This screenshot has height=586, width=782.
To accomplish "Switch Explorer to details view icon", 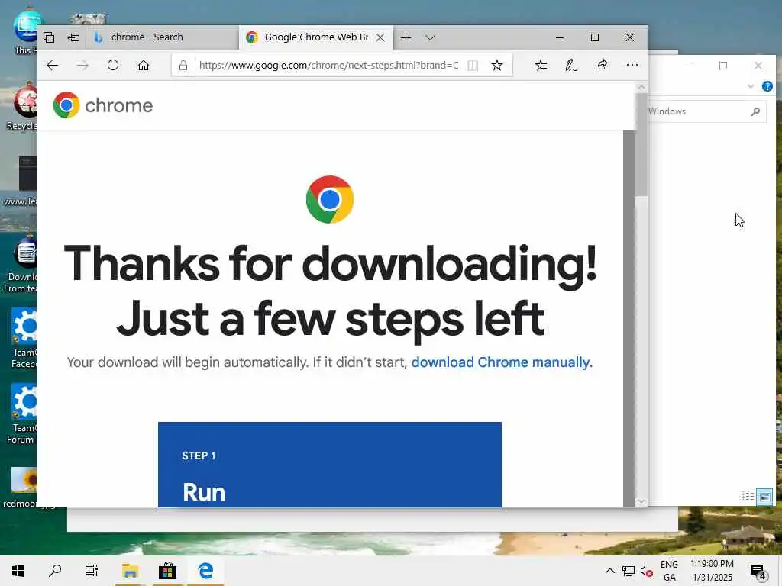I will click(747, 496).
